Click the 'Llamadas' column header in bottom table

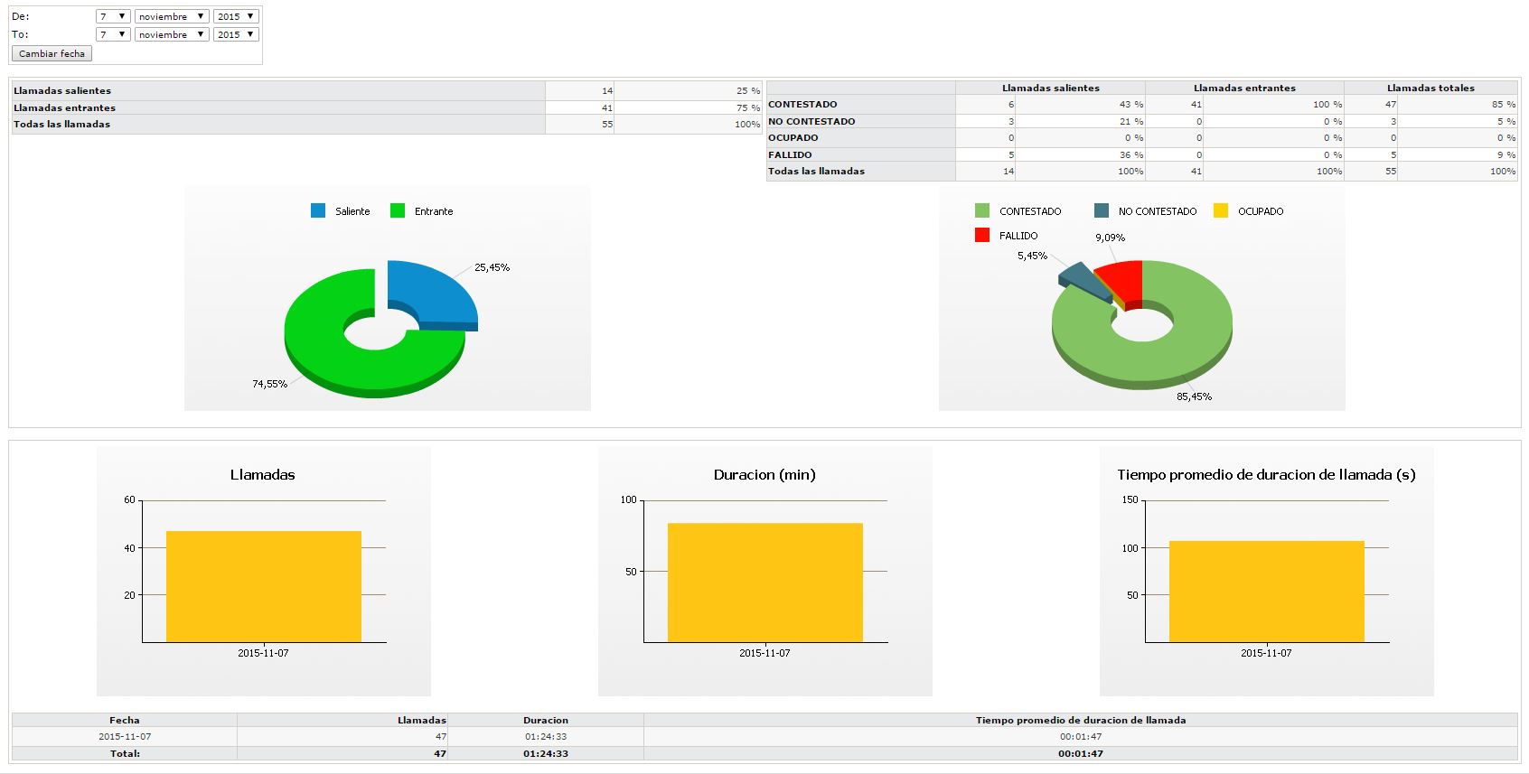pyautogui.click(x=422, y=720)
